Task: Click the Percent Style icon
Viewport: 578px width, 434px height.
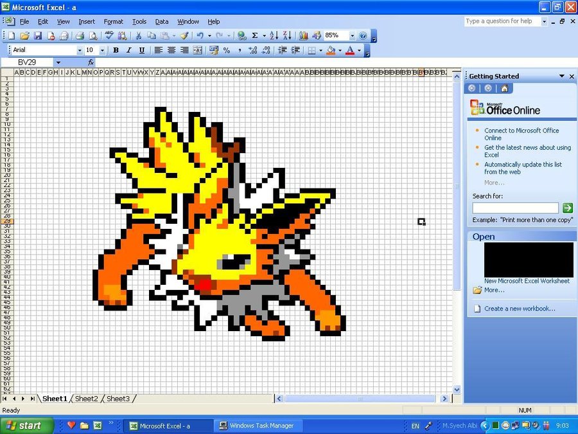Action: coord(227,50)
